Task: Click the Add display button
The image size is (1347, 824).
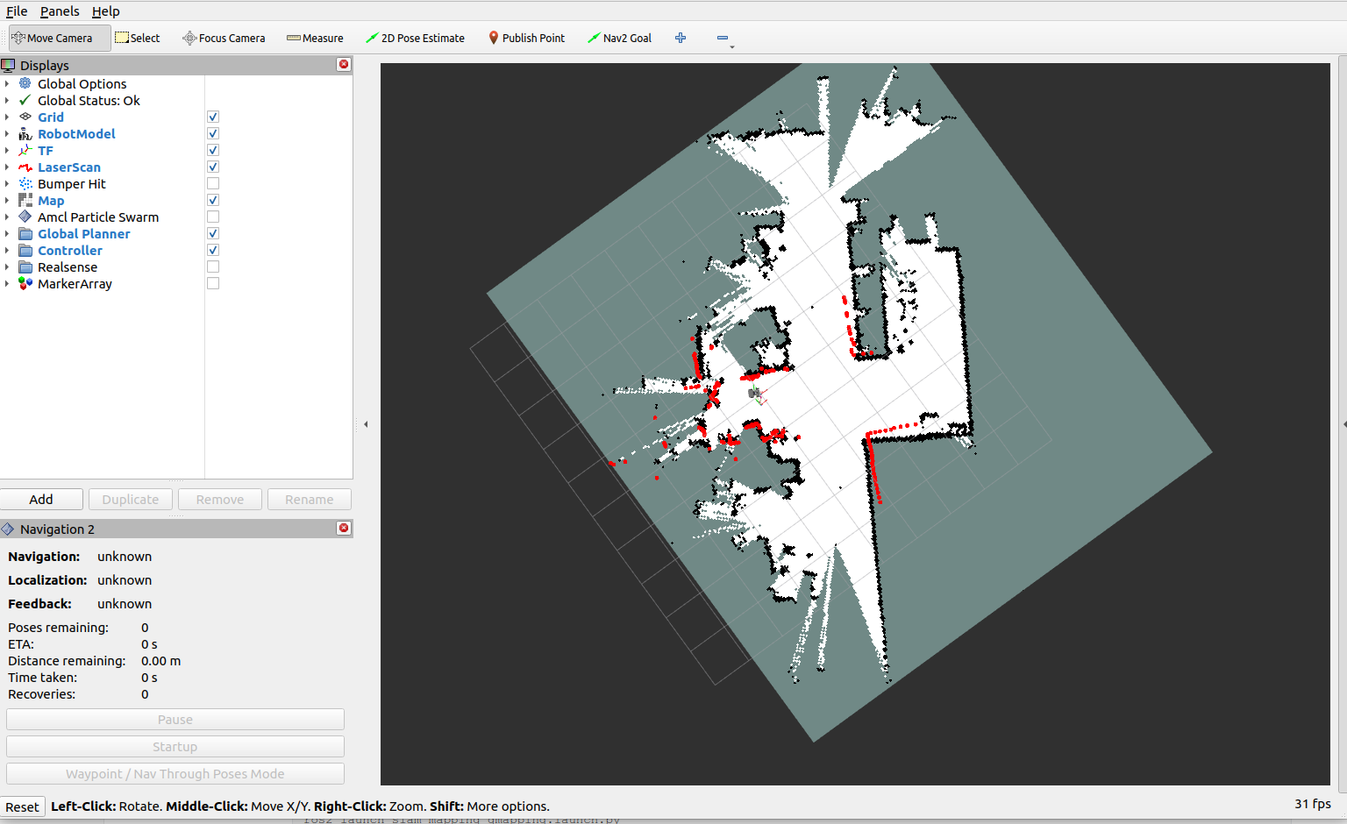Action: click(41, 499)
